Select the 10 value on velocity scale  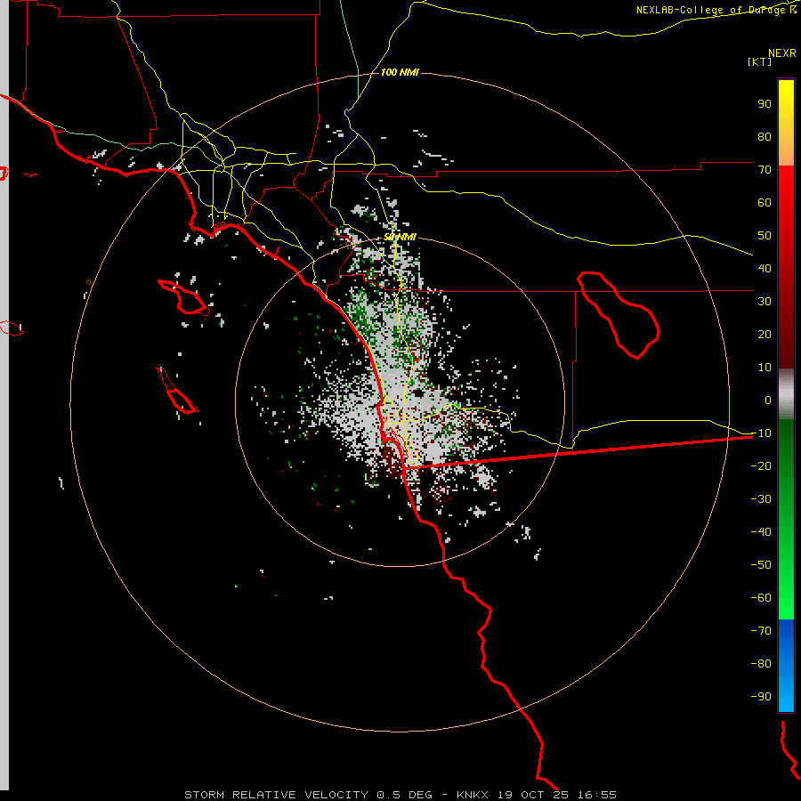765,368
